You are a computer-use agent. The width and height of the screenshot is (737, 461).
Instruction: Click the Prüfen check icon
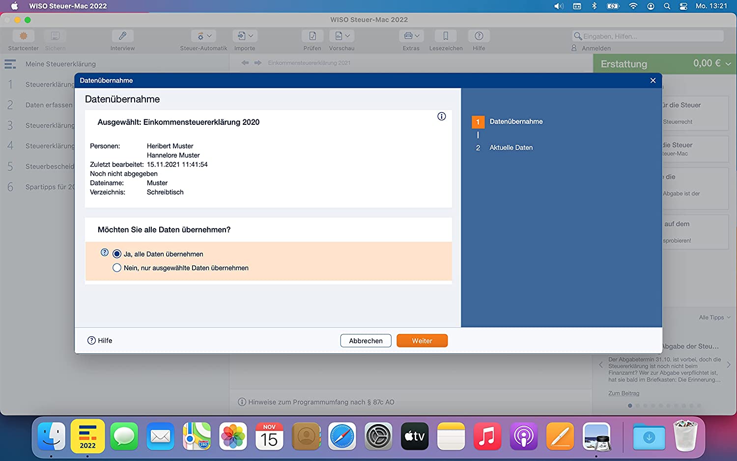pyautogui.click(x=312, y=36)
